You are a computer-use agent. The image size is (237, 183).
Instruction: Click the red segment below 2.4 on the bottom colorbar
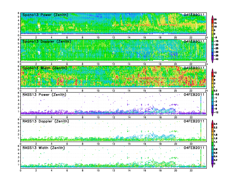[x=212, y=126]
